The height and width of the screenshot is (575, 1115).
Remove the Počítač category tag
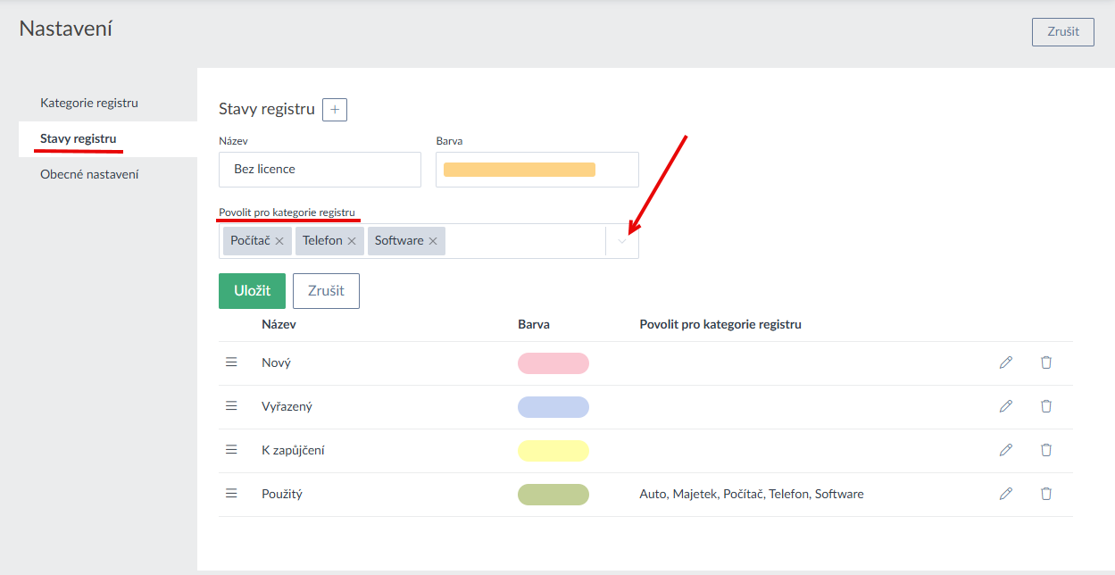tap(279, 241)
